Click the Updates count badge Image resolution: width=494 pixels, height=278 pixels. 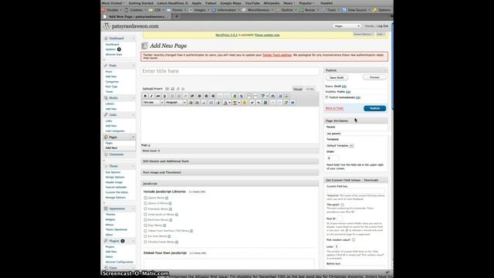119,49
